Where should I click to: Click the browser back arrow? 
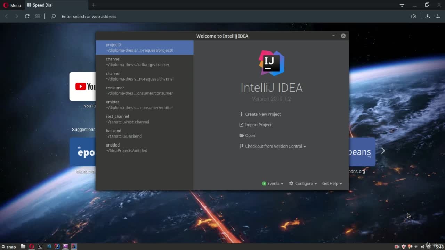point(6,16)
